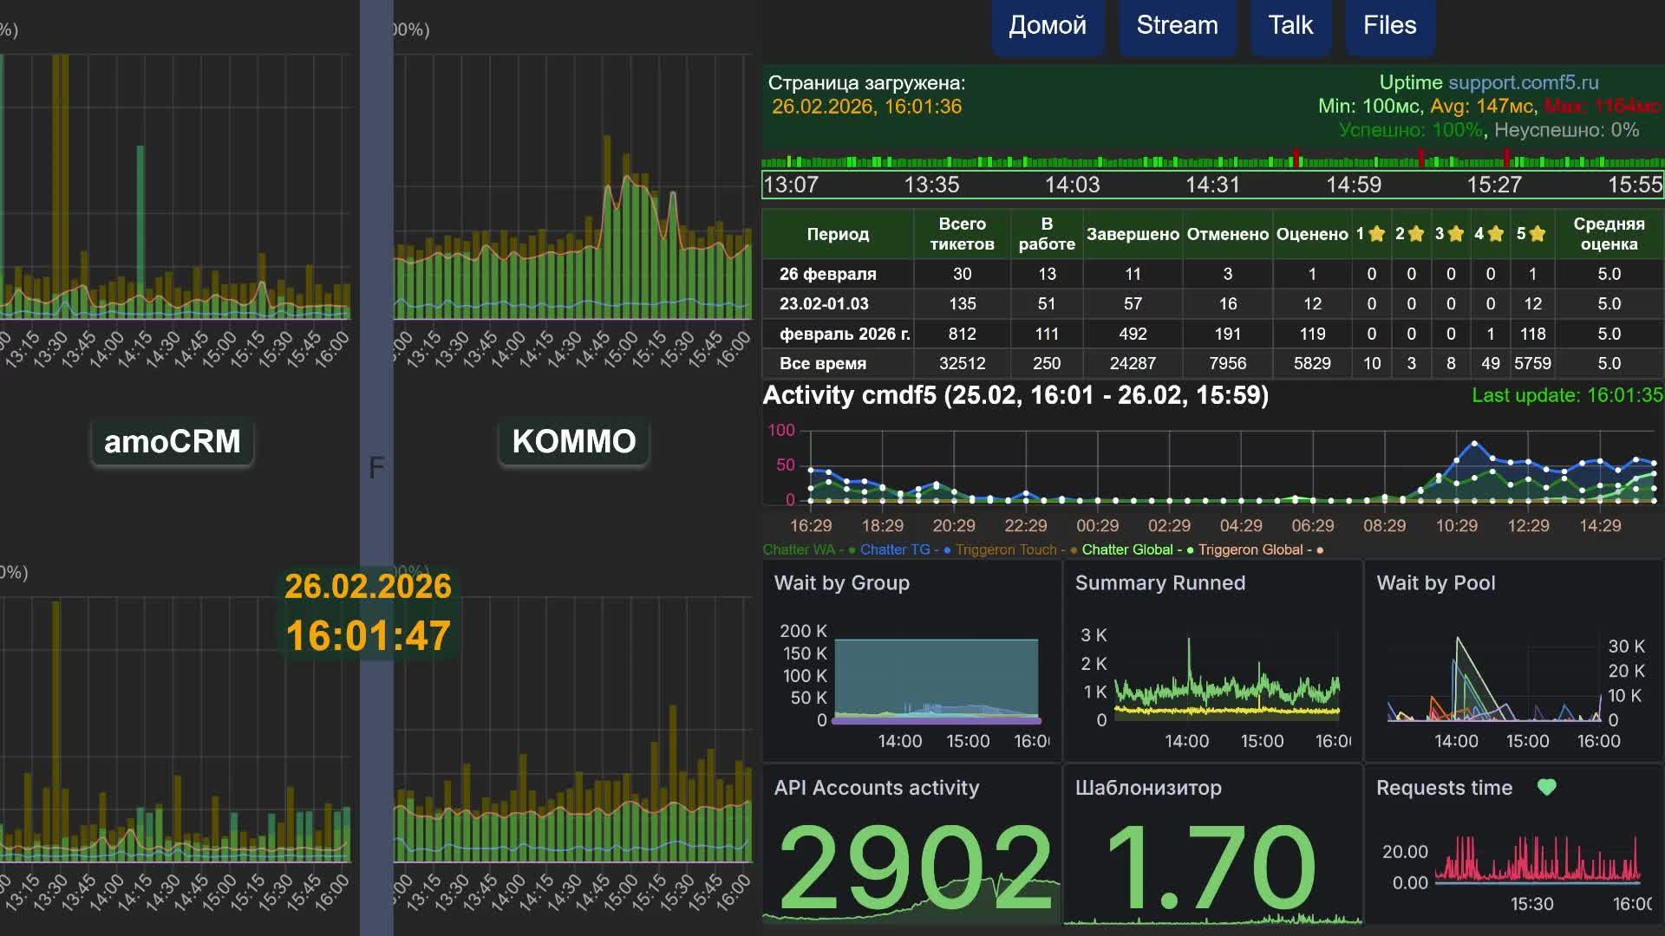Screen dimensions: 1665x936
Task: Follow the support.comf5.ru uptime link
Action: [1523, 82]
